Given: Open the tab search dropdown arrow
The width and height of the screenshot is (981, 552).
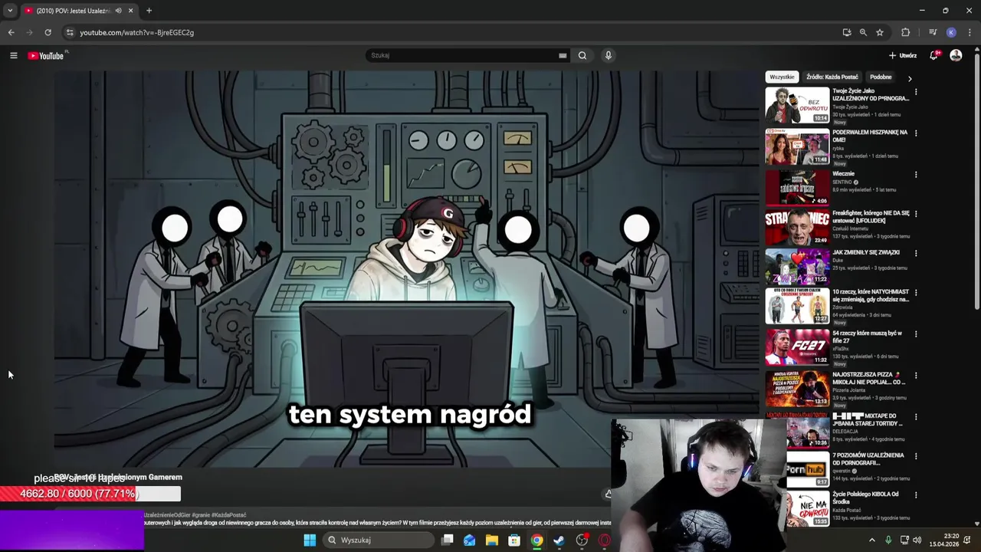Looking at the screenshot, I should (10, 11).
